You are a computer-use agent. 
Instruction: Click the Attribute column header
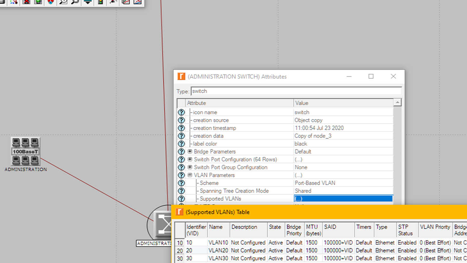(240, 103)
